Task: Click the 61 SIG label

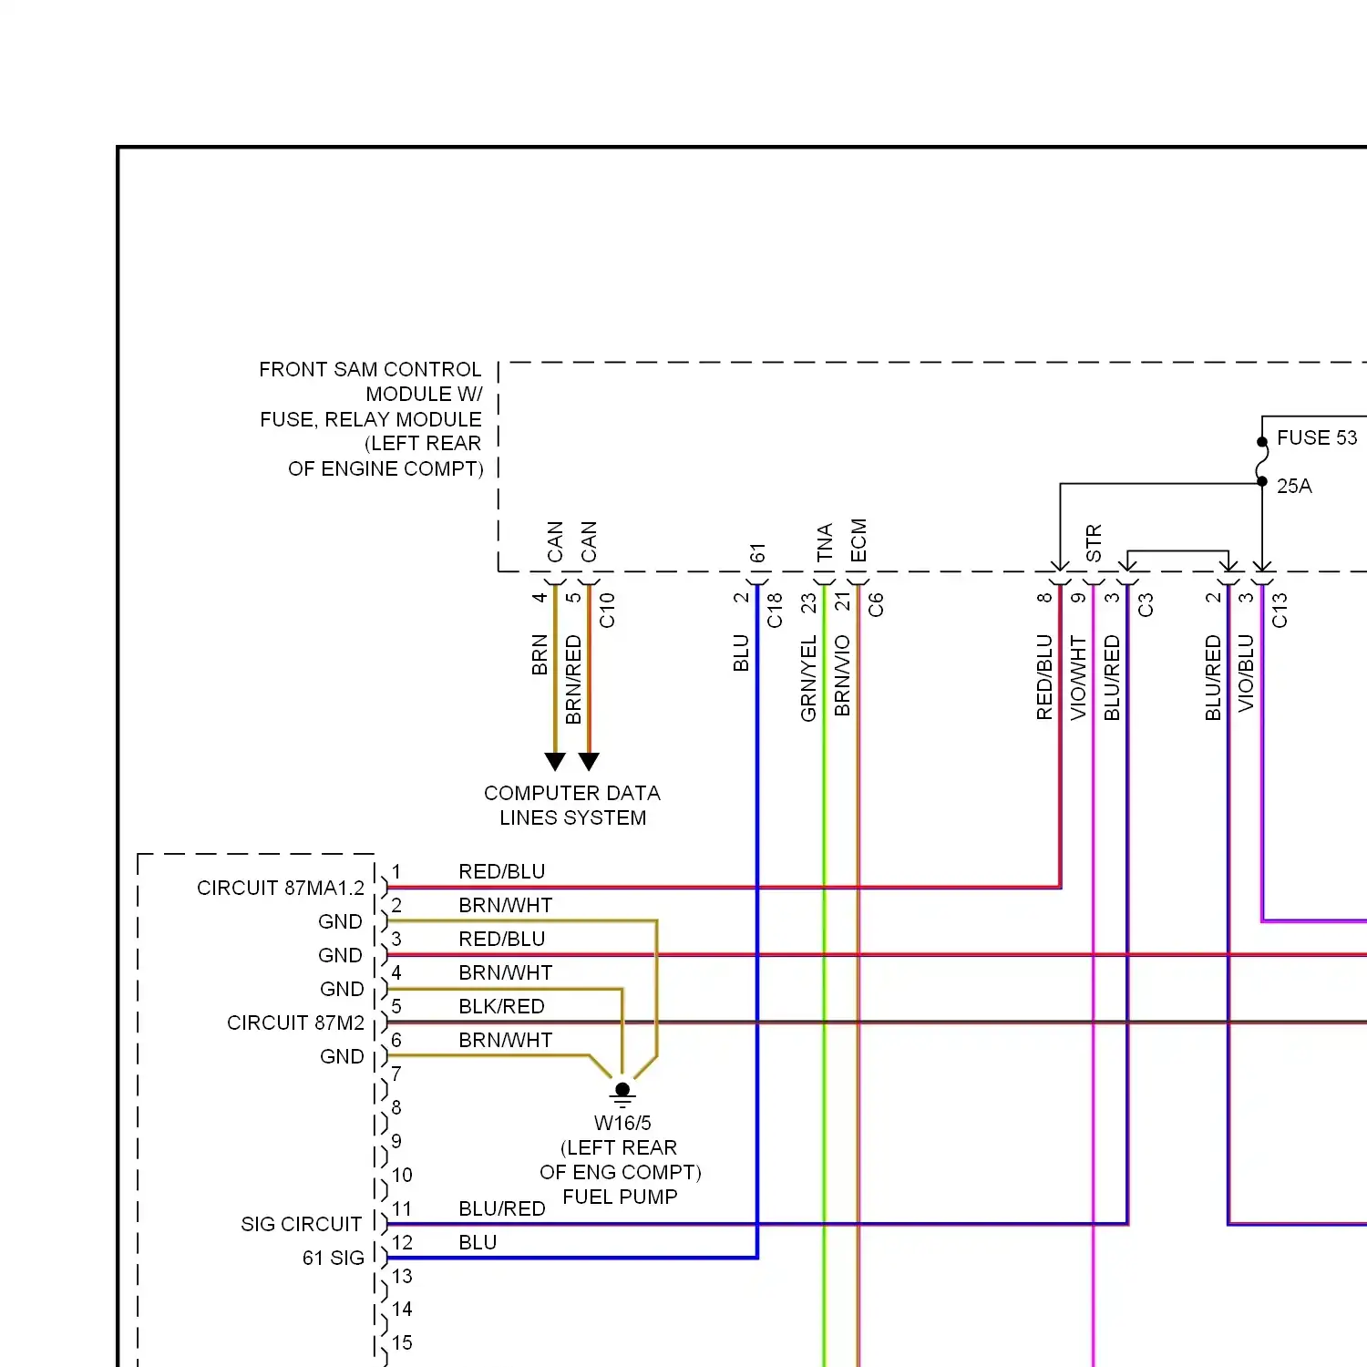Action: [334, 1258]
